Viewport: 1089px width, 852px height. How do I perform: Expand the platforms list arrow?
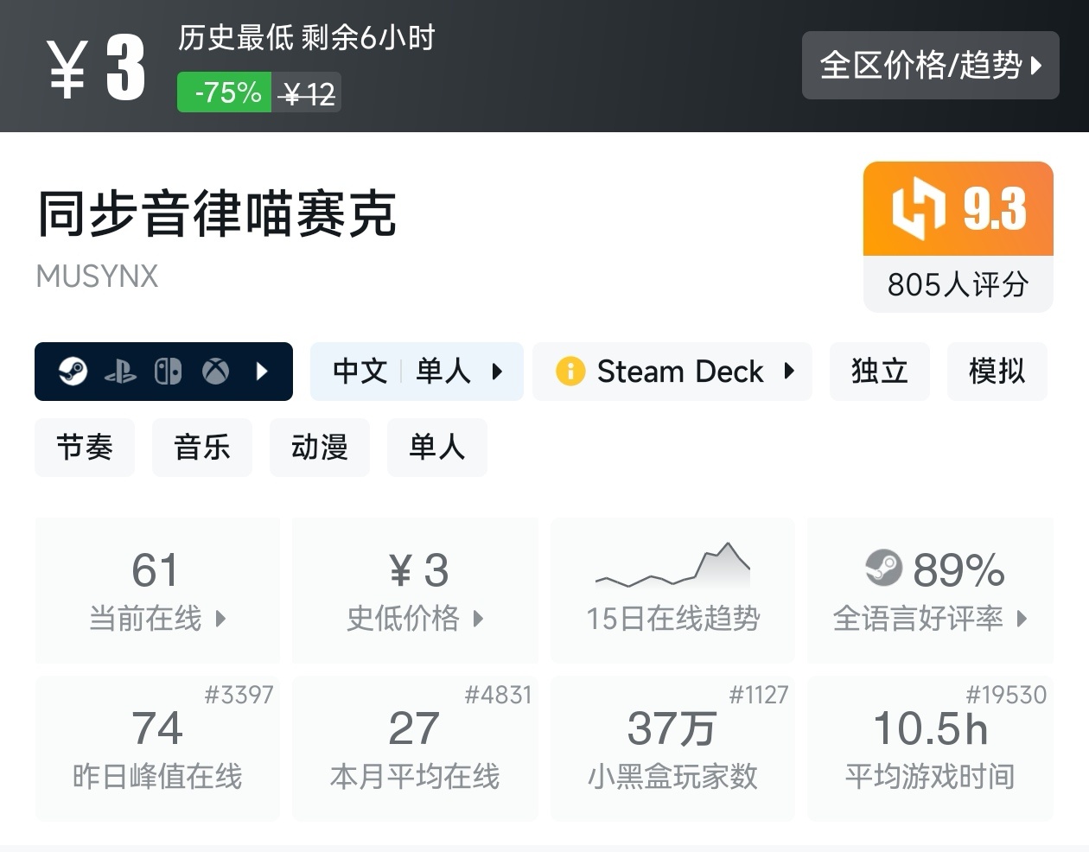point(262,372)
